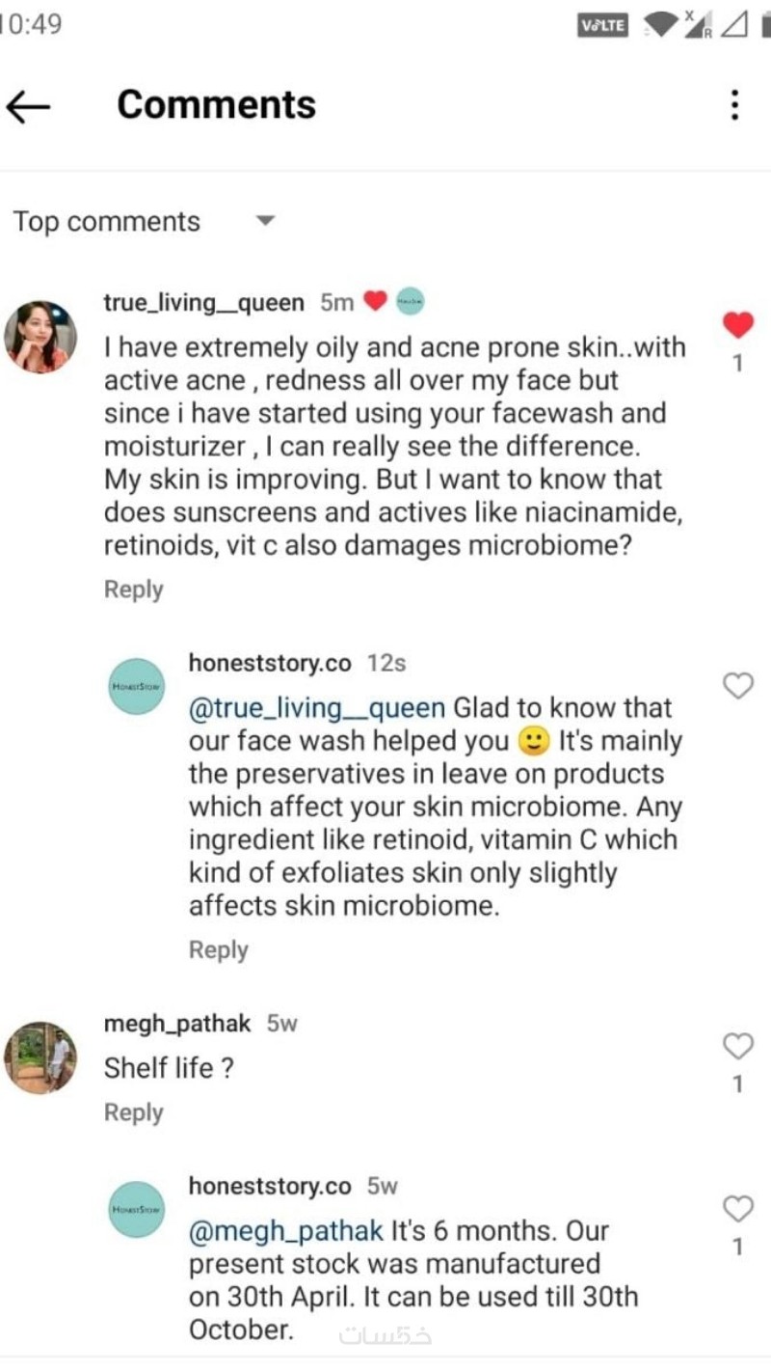771x1372 pixels.
Task: Tap the VoLTE status bar icon
Action: coord(603,26)
